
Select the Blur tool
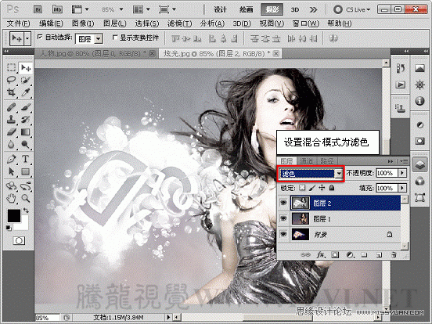tap(11, 144)
